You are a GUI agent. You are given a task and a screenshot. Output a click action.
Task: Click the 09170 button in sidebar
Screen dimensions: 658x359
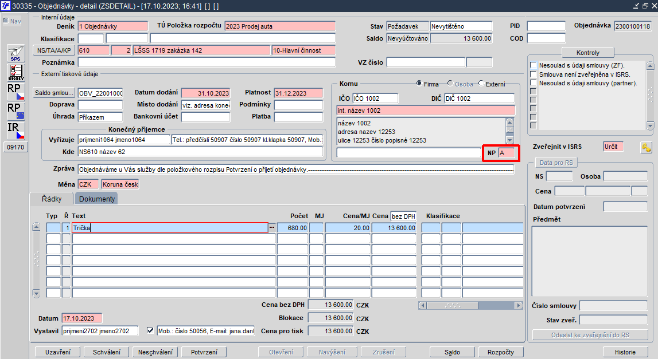pyautogui.click(x=16, y=147)
